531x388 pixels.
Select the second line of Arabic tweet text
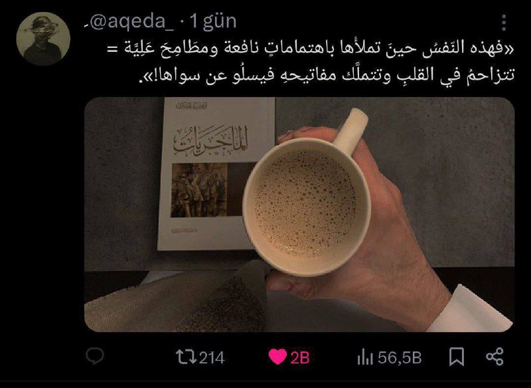[327, 75]
